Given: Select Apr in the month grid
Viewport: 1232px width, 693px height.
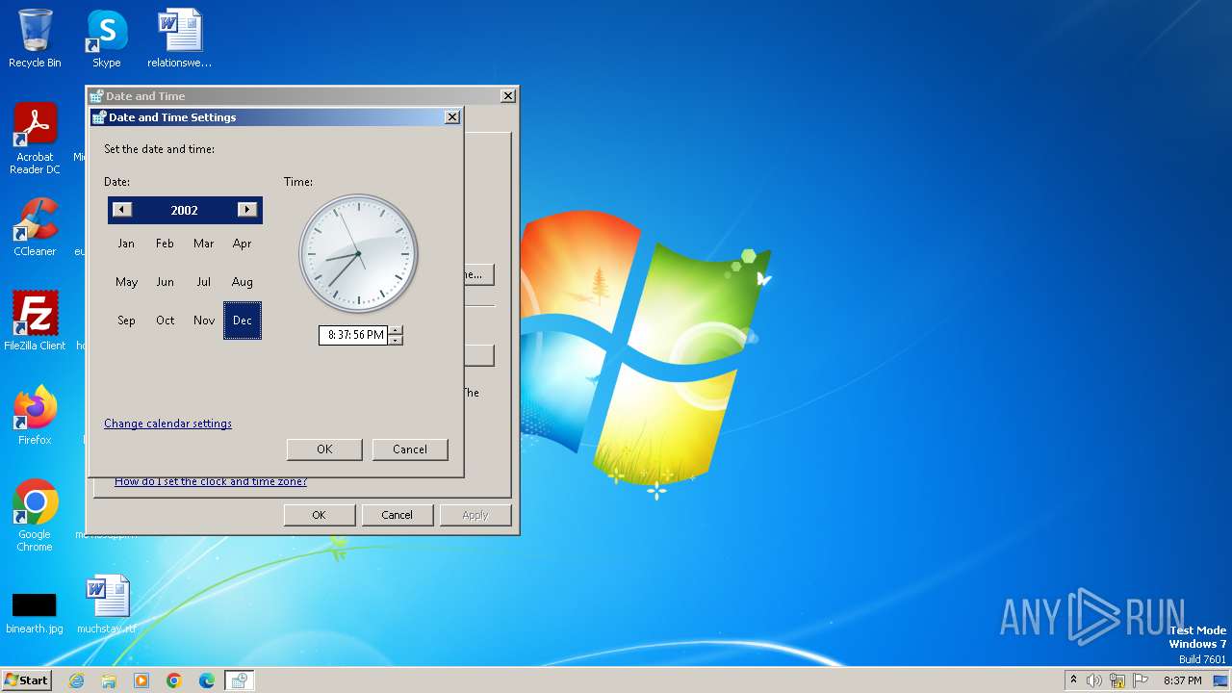Looking at the screenshot, I should 242,244.
